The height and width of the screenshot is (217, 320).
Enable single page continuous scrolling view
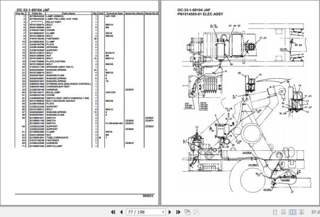click(x=284, y=212)
